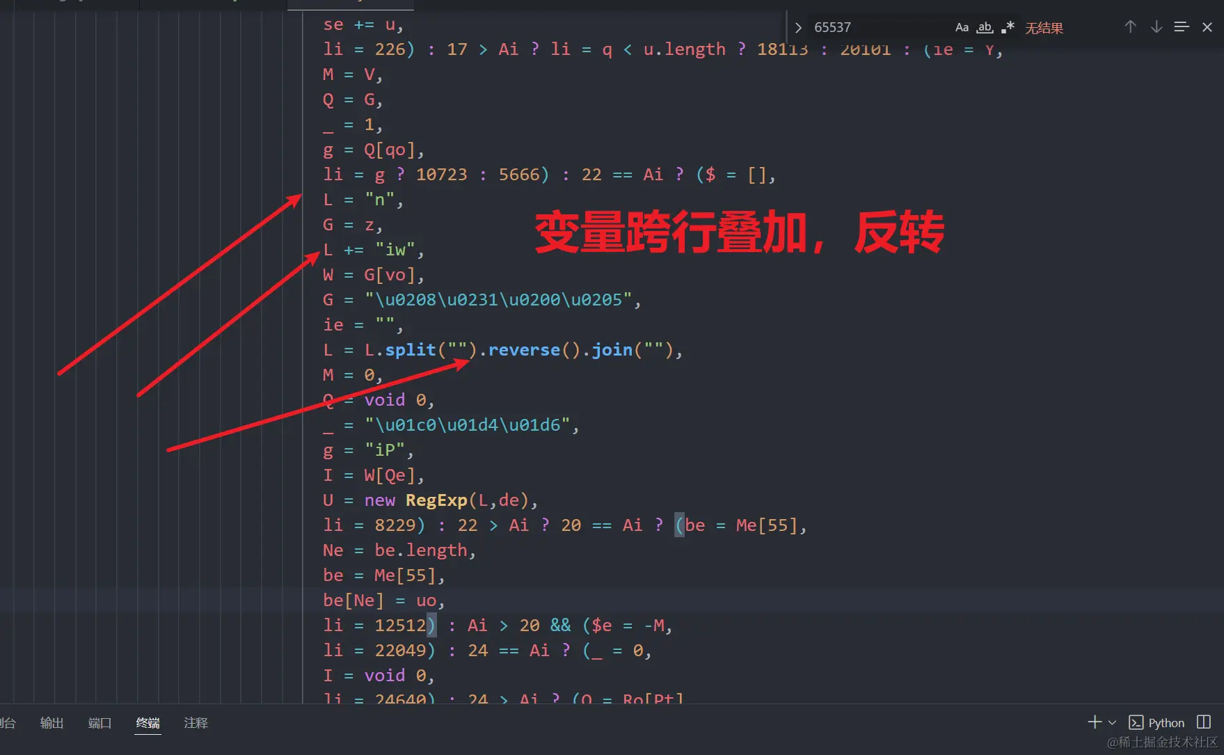Place cursor on line L.split reverse join

[502, 350]
